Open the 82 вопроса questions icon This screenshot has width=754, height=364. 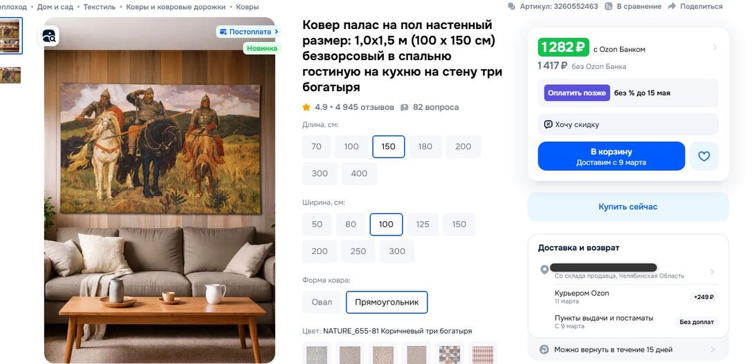click(x=405, y=107)
